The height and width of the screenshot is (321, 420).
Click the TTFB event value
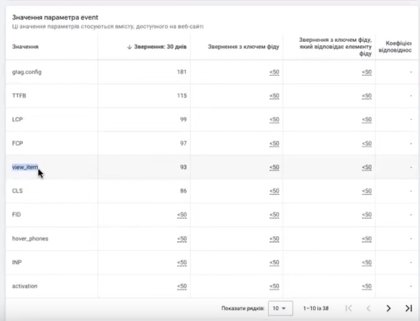point(19,96)
